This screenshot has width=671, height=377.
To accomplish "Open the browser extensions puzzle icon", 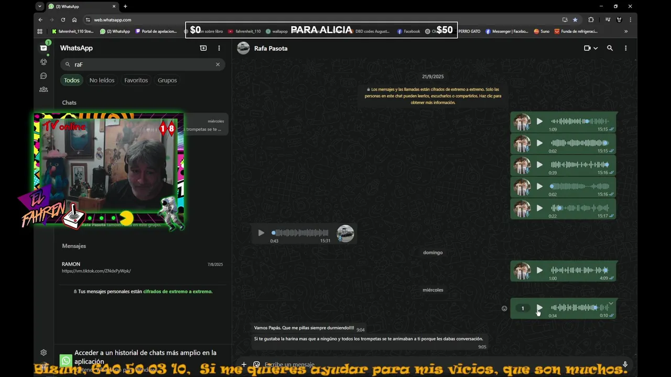I will pos(591,20).
